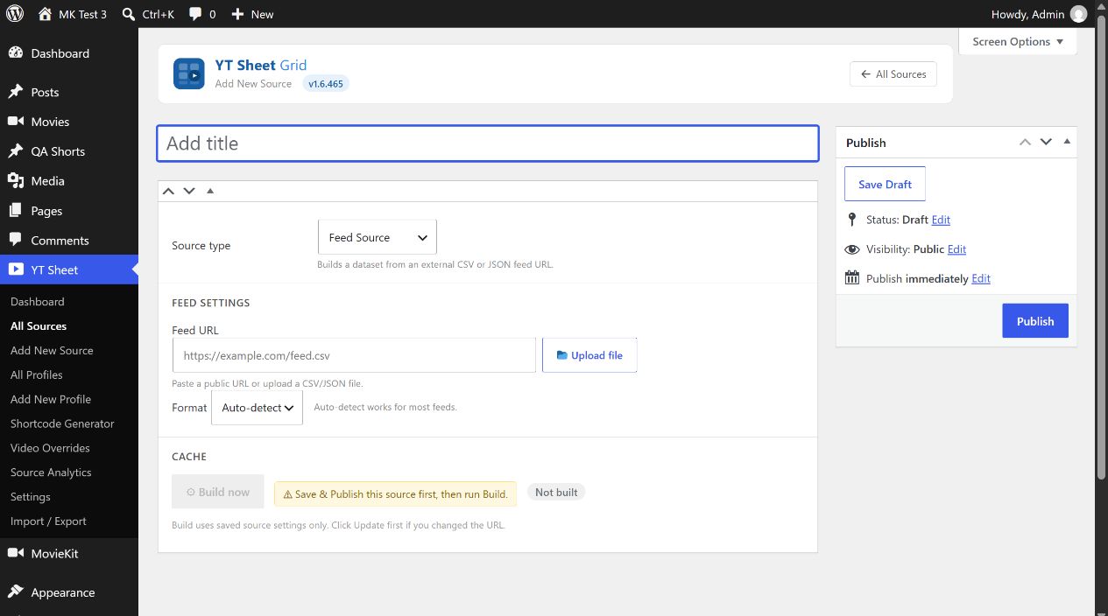The image size is (1108, 616).
Task: Click the blue Publish button
Action: point(1035,321)
